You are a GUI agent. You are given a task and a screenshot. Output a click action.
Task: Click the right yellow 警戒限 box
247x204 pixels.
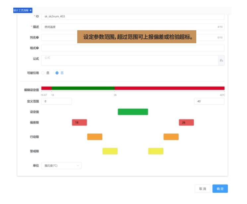point(155,151)
